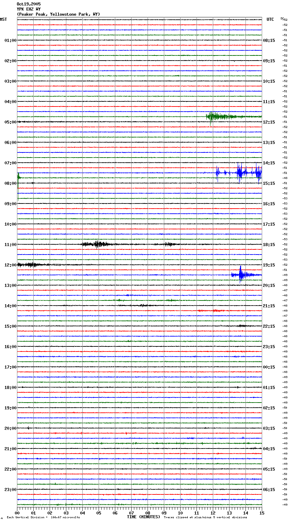Image resolution: width=289 pixels, height=522 pixels.
Task: Click the 18:15 UTC time label
Action: click(269, 245)
